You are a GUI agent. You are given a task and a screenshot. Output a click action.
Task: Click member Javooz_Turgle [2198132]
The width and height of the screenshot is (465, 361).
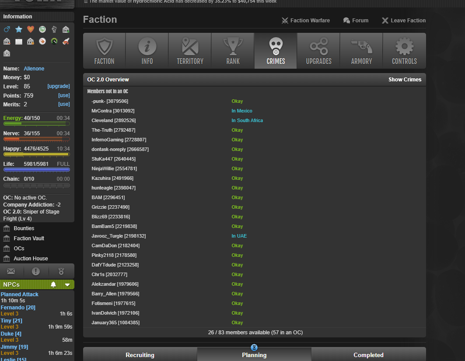click(x=119, y=236)
